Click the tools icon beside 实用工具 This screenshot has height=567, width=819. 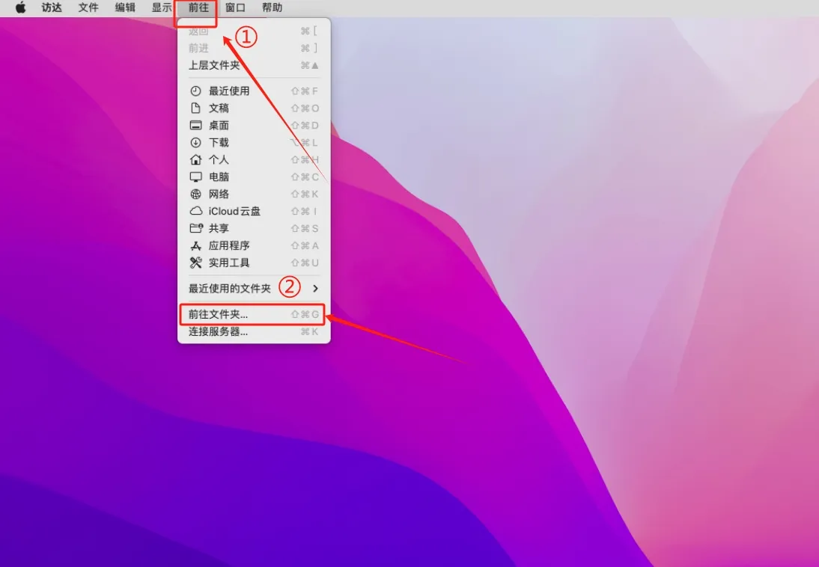coord(196,263)
